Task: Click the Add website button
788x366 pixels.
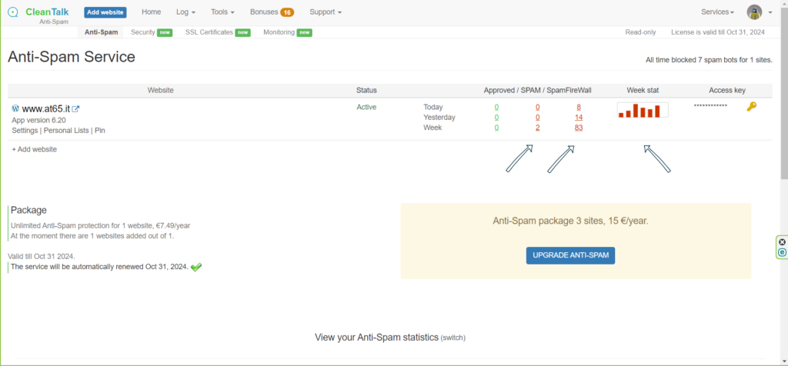Action: coord(105,12)
